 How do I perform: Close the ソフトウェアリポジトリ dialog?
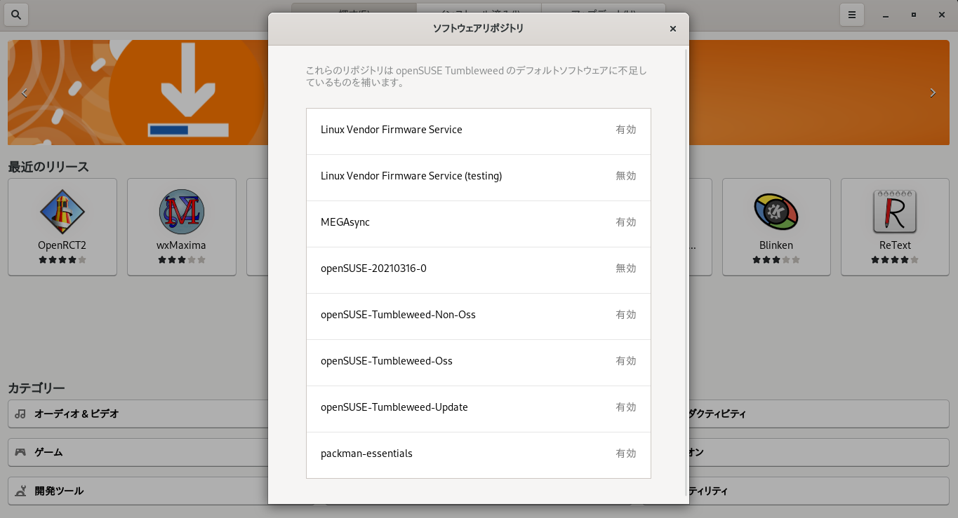(x=673, y=29)
